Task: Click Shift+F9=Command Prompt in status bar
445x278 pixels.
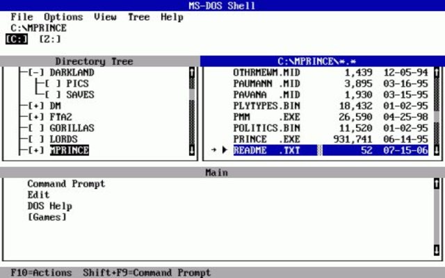Action: (147, 272)
